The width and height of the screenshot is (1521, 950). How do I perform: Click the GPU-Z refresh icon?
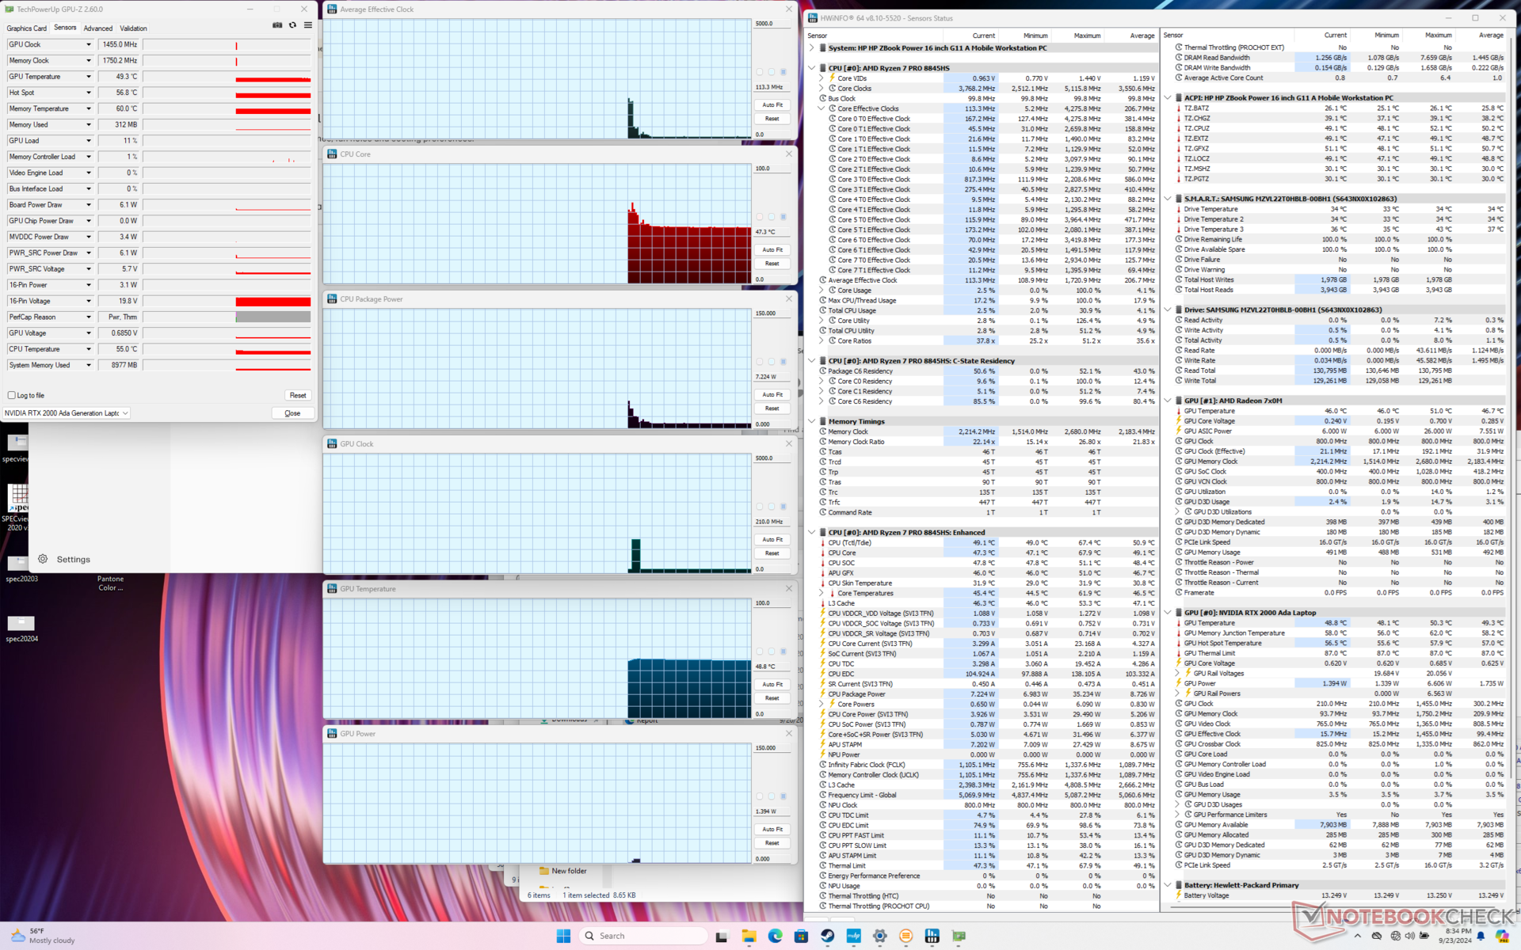pyautogui.click(x=292, y=25)
